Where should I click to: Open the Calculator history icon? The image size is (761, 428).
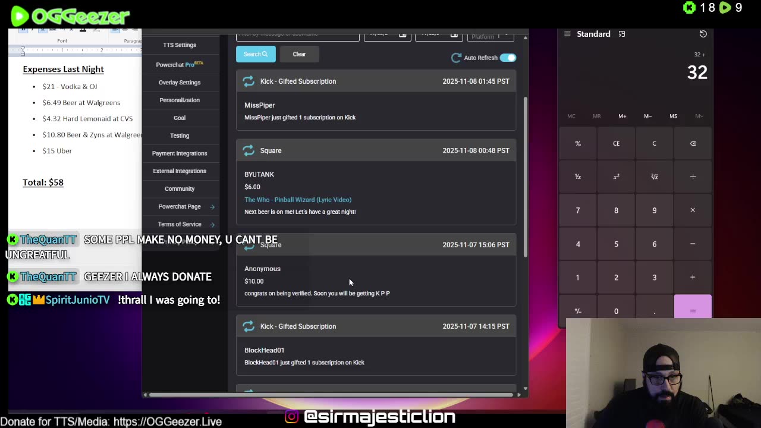click(703, 34)
